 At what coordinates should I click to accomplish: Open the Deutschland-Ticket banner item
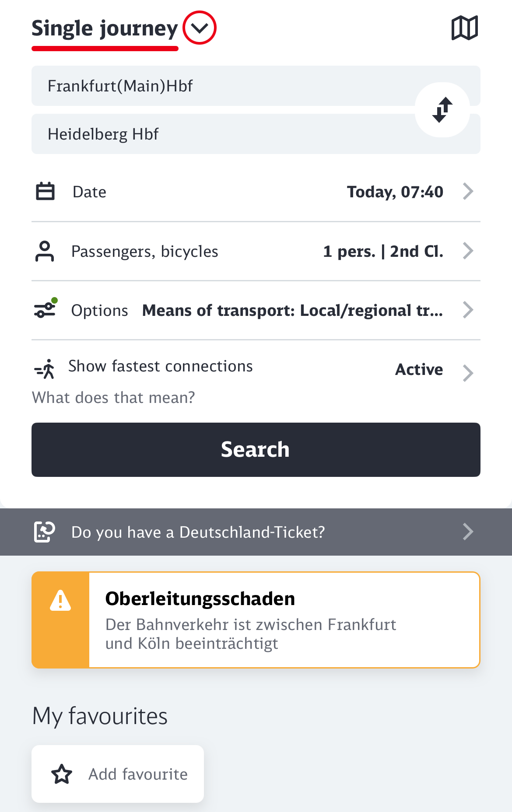point(256,532)
